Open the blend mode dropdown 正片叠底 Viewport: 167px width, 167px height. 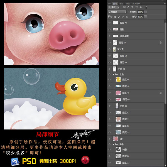(x=117, y=12)
